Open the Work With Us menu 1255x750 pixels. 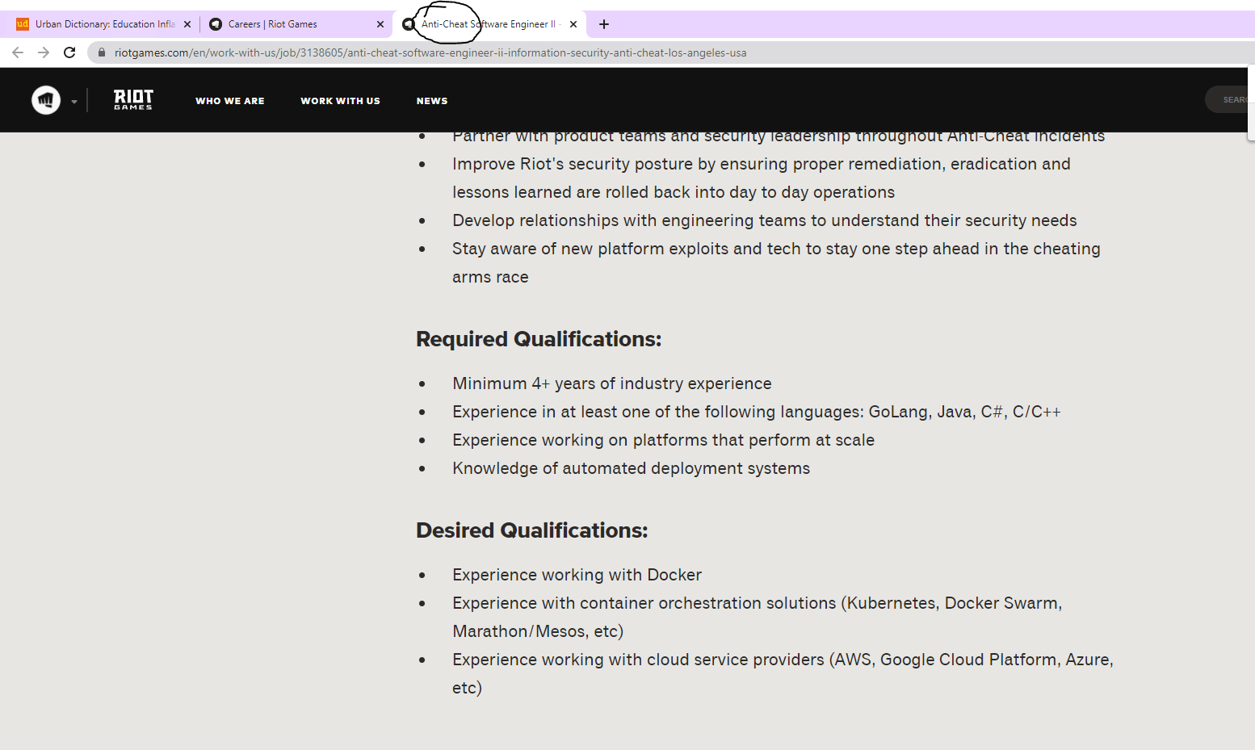[340, 101]
